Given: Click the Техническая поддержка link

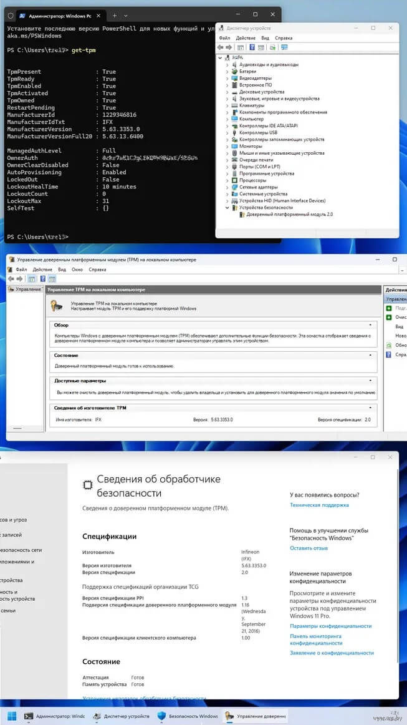Looking at the screenshot, I should 319,505.
